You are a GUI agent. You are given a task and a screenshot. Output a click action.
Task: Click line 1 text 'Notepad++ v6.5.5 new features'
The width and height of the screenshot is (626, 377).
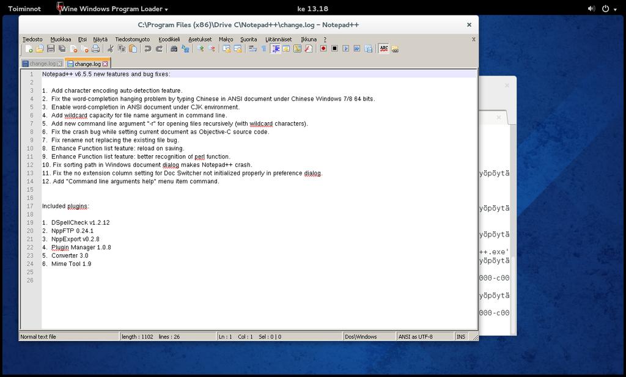(87, 74)
